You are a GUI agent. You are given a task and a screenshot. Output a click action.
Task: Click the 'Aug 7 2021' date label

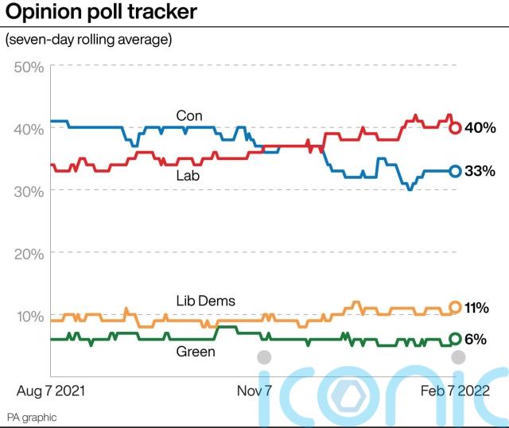pyautogui.click(x=50, y=391)
